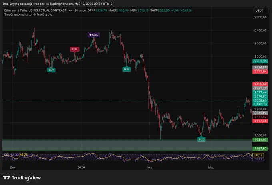Click the 56,12 RSI axis label
The width and height of the screenshot is (272, 185).
pos(258,155)
